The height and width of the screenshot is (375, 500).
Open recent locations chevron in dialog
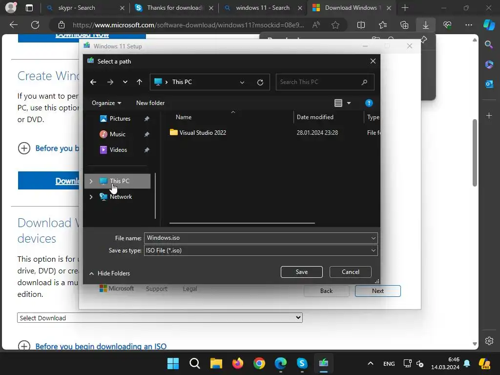coord(125,82)
